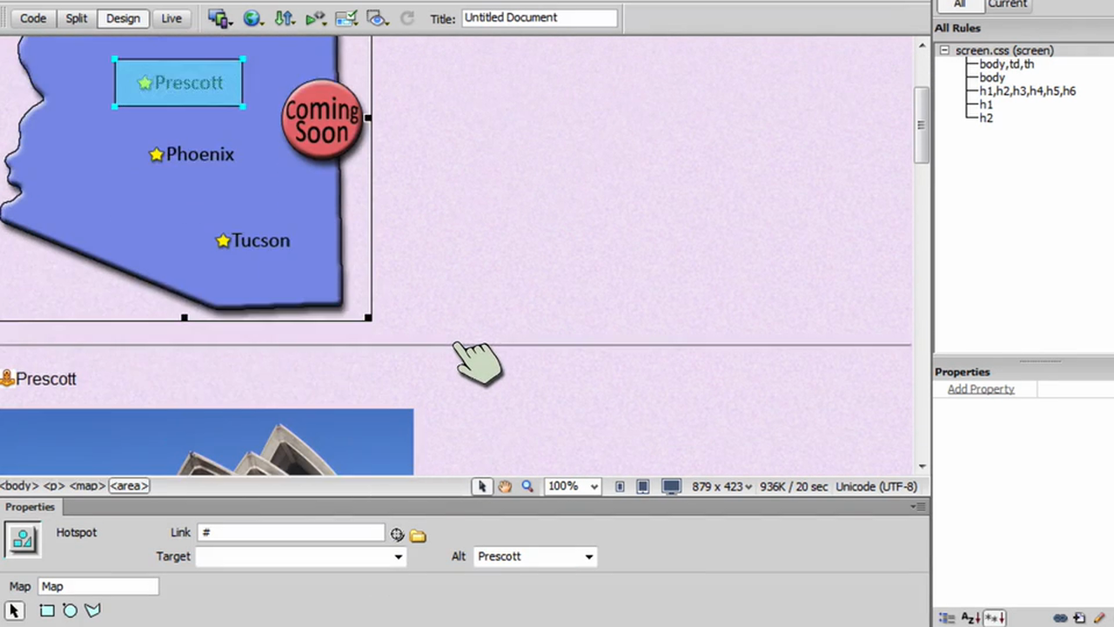Viewport: 1114px width, 627px height.
Task: Click the Zoom magnifier tool in status bar
Action: (527, 487)
